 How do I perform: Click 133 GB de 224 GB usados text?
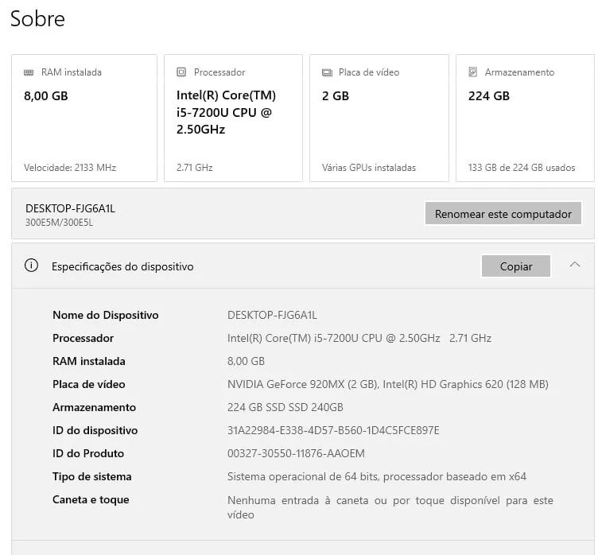(x=522, y=168)
